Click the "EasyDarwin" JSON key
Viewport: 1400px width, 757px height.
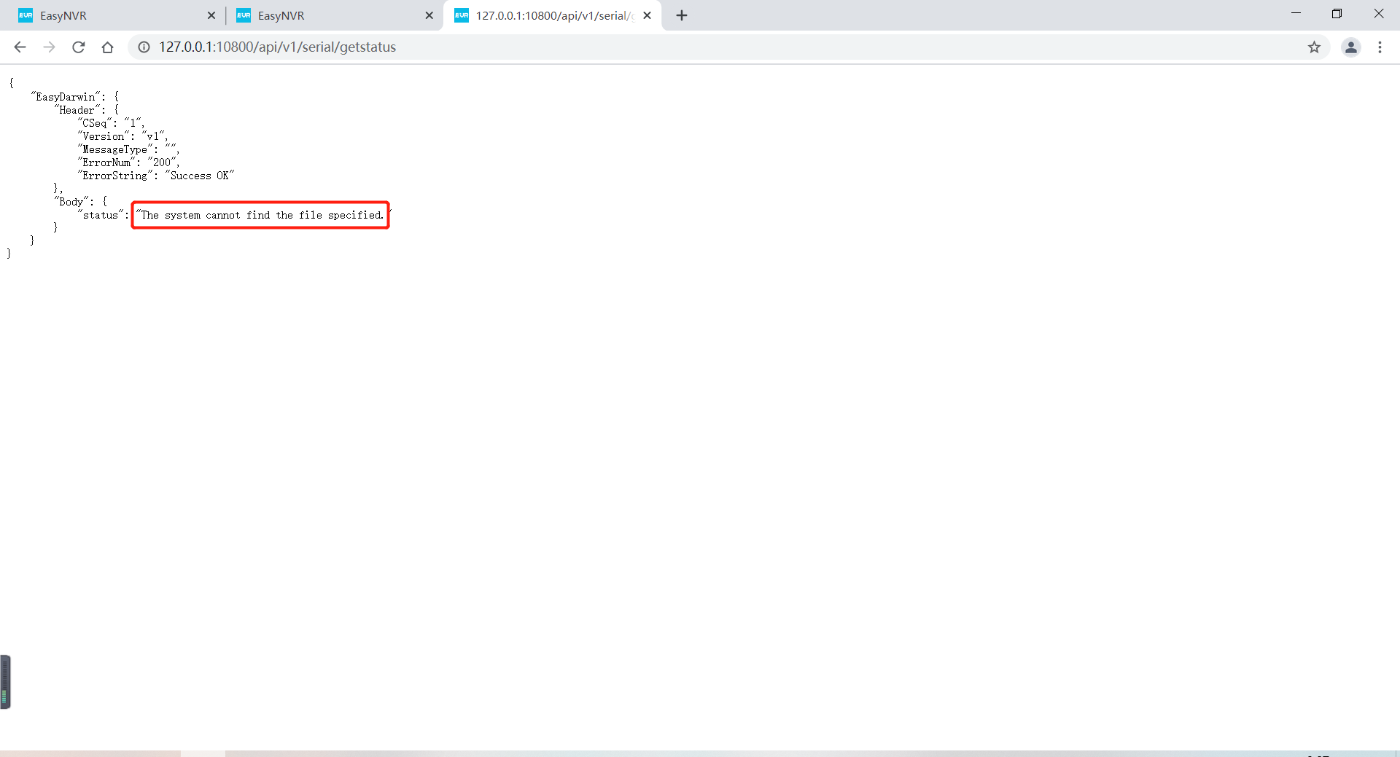pos(67,97)
